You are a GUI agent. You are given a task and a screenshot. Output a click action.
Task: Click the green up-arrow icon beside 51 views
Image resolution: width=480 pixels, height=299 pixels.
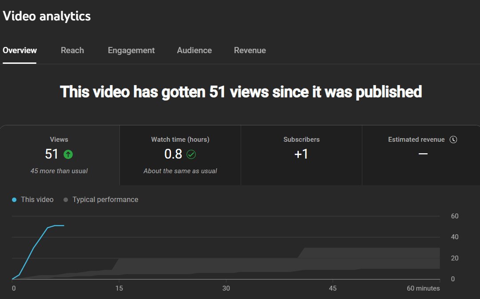68,154
